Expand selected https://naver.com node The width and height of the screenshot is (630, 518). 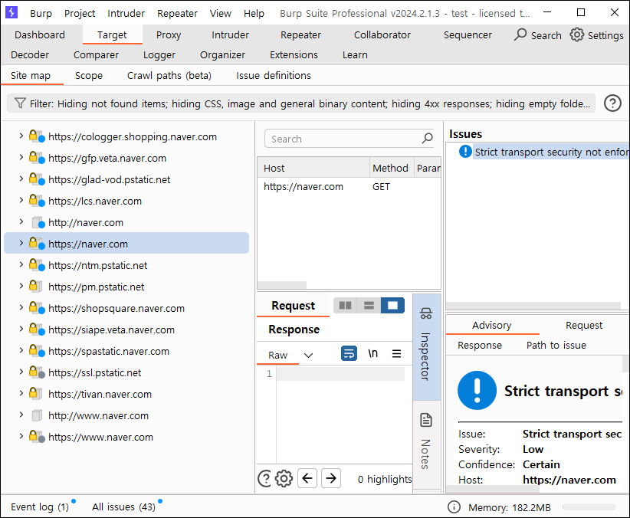pyautogui.click(x=21, y=243)
